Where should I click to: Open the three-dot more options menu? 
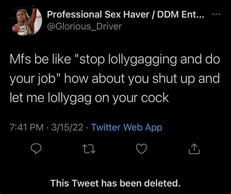pyautogui.click(x=216, y=14)
